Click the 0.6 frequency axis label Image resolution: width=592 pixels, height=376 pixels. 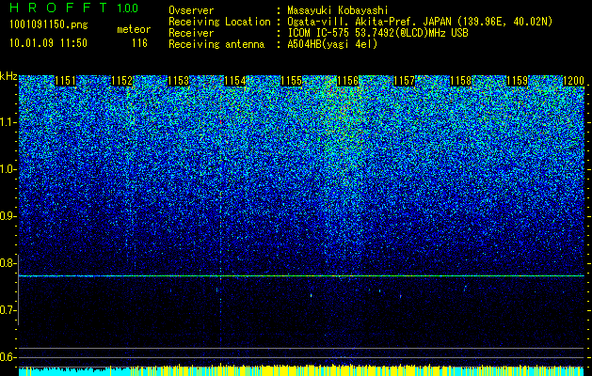pos(7,357)
